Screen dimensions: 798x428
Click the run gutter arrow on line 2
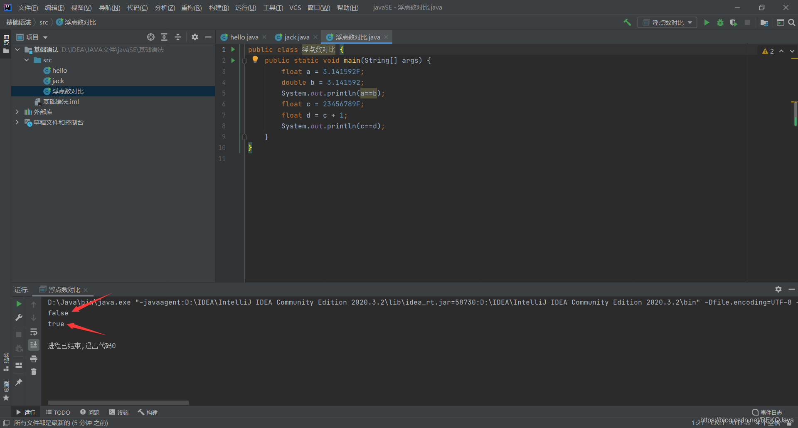233,60
